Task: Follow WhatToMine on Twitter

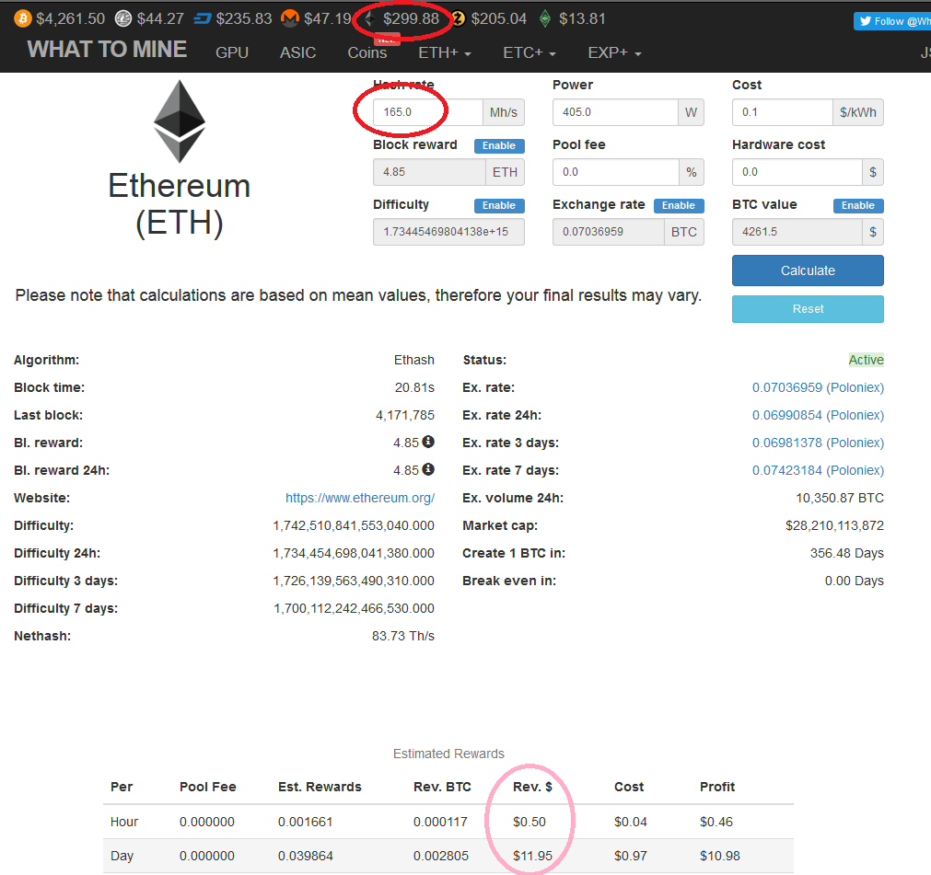Action: coord(892,21)
